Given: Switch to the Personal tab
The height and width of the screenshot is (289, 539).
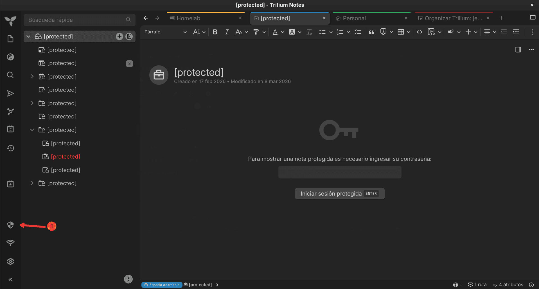Looking at the screenshot, I should point(372,18).
